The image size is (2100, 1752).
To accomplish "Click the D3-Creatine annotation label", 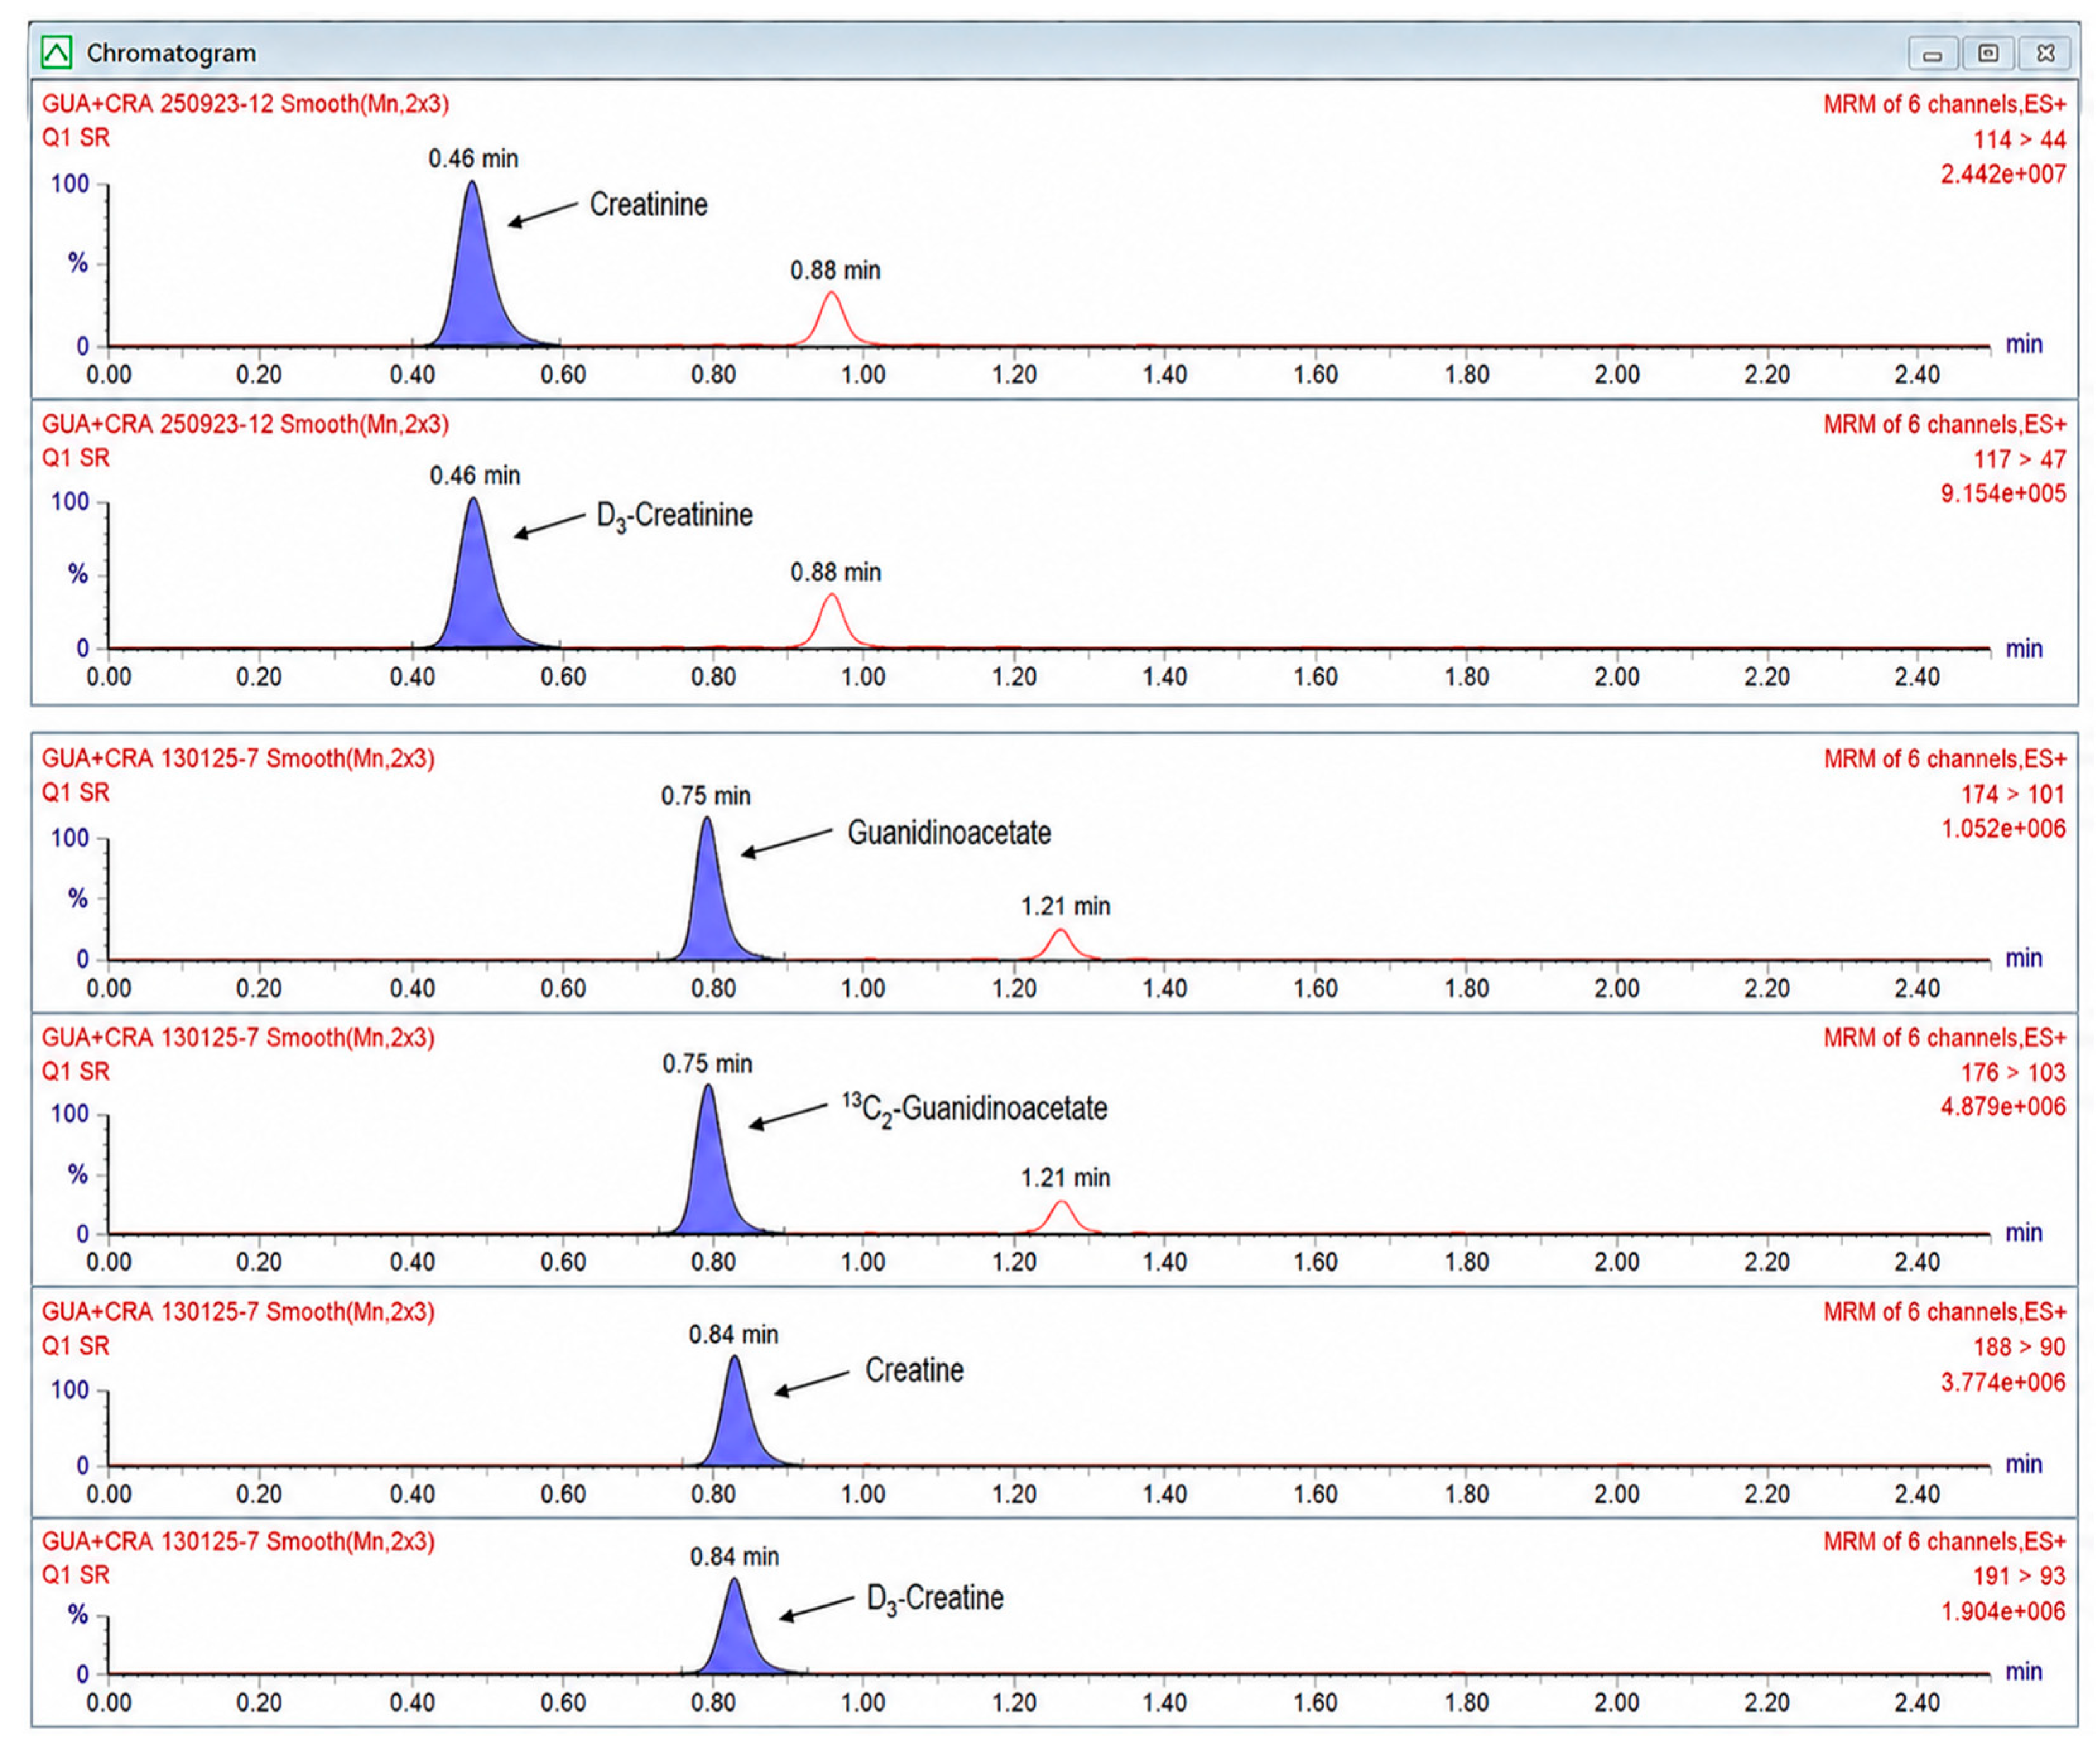I will click(x=935, y=1599).
